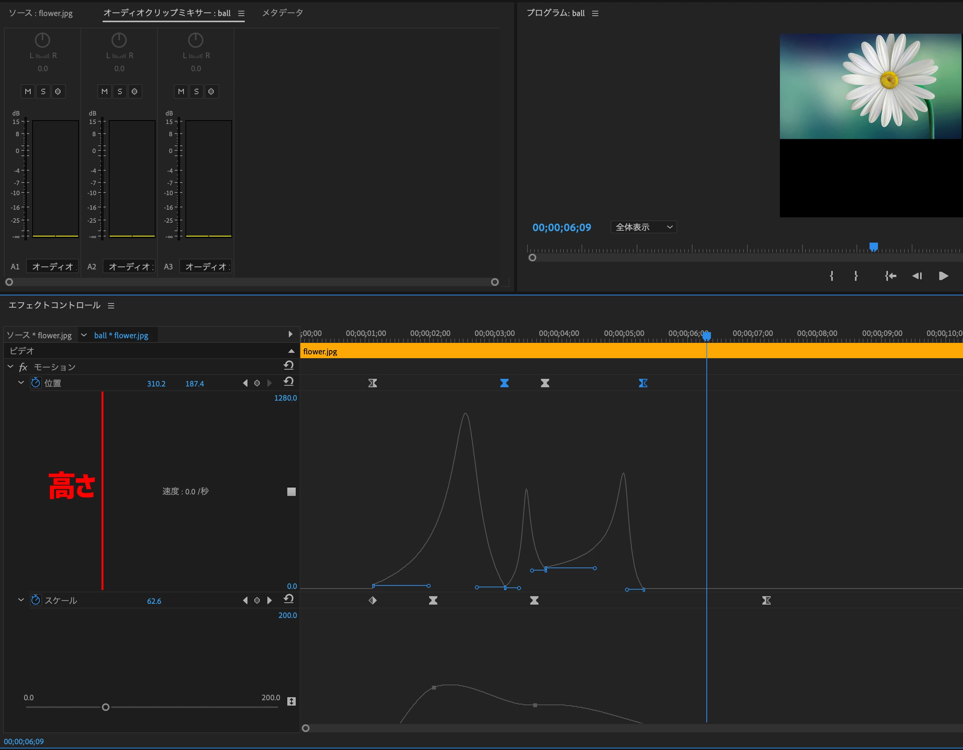
Task: Collapse the スケール property graph
Action: tap(21, 600)
